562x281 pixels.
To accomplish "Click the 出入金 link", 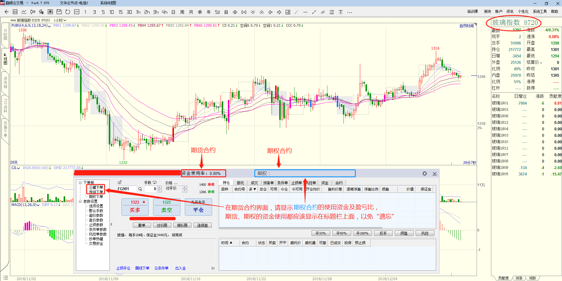I will (180, 268).
